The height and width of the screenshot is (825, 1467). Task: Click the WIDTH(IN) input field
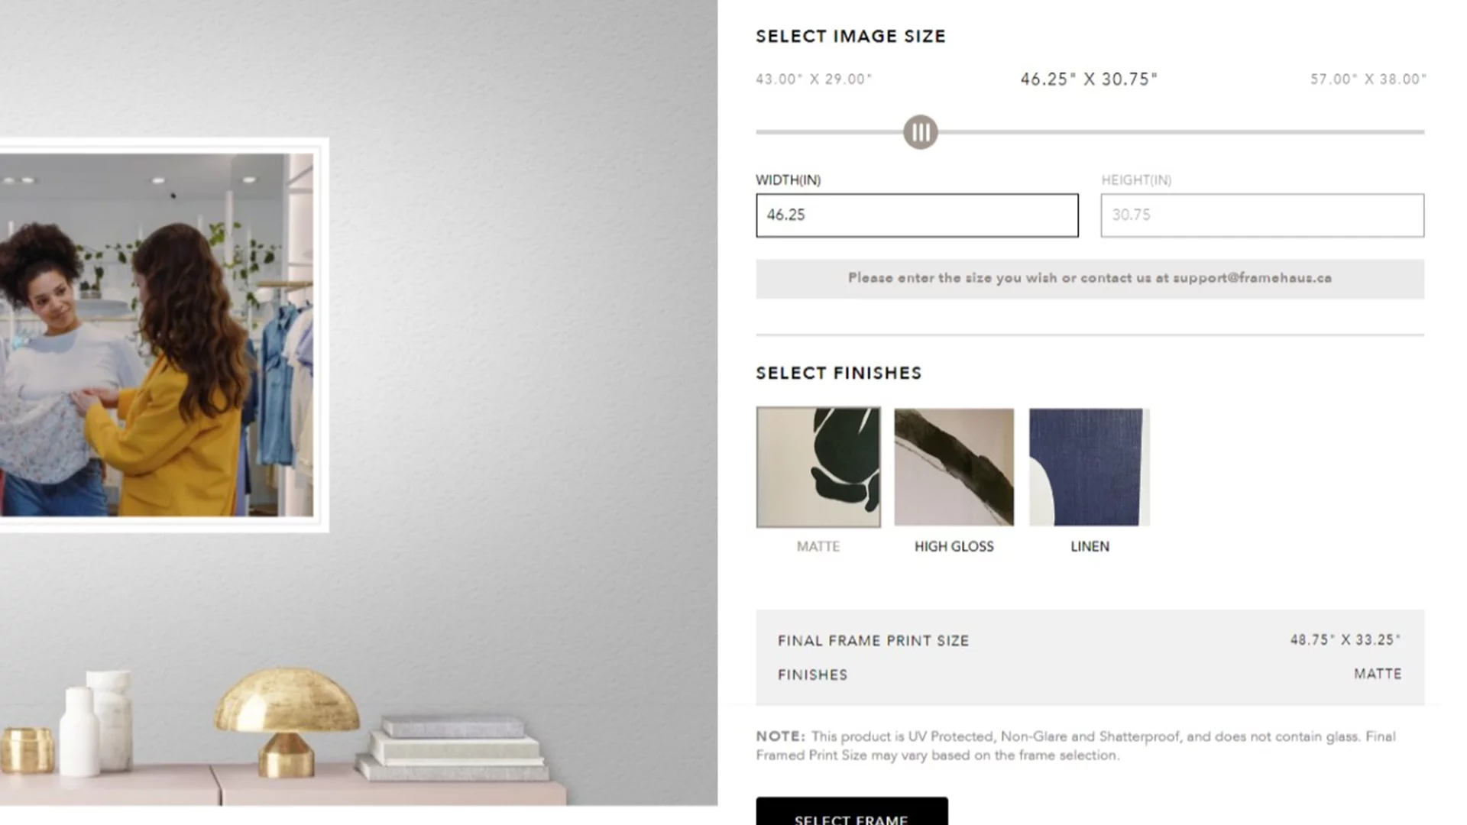tap(918, 215)
